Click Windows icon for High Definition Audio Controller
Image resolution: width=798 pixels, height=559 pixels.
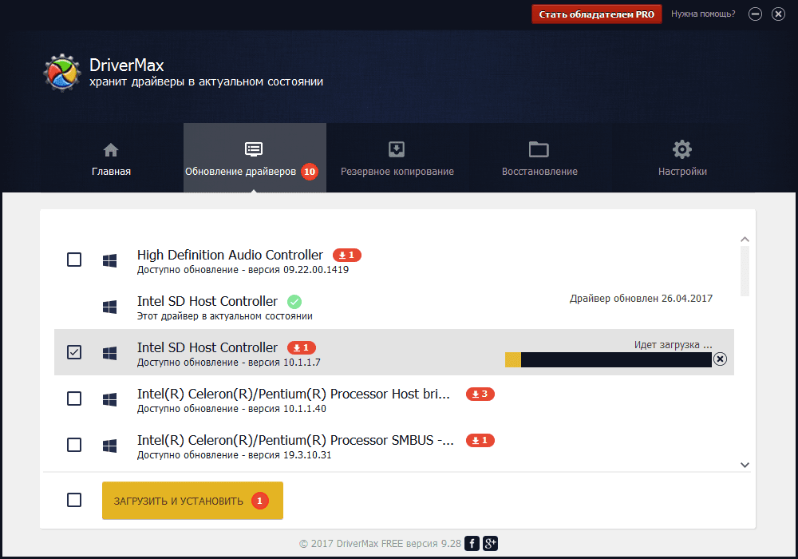pos(109,260)
